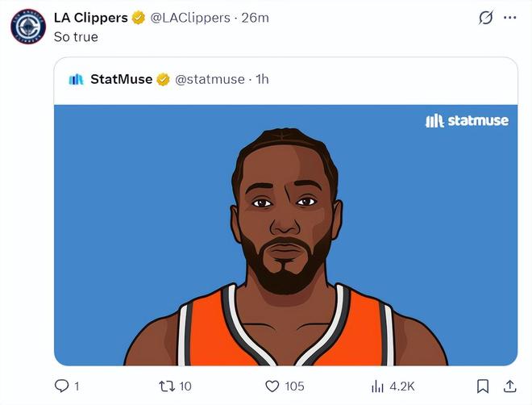View post analytics showing 4.2K views
532x405 pixels.
[x=377, y=386]
